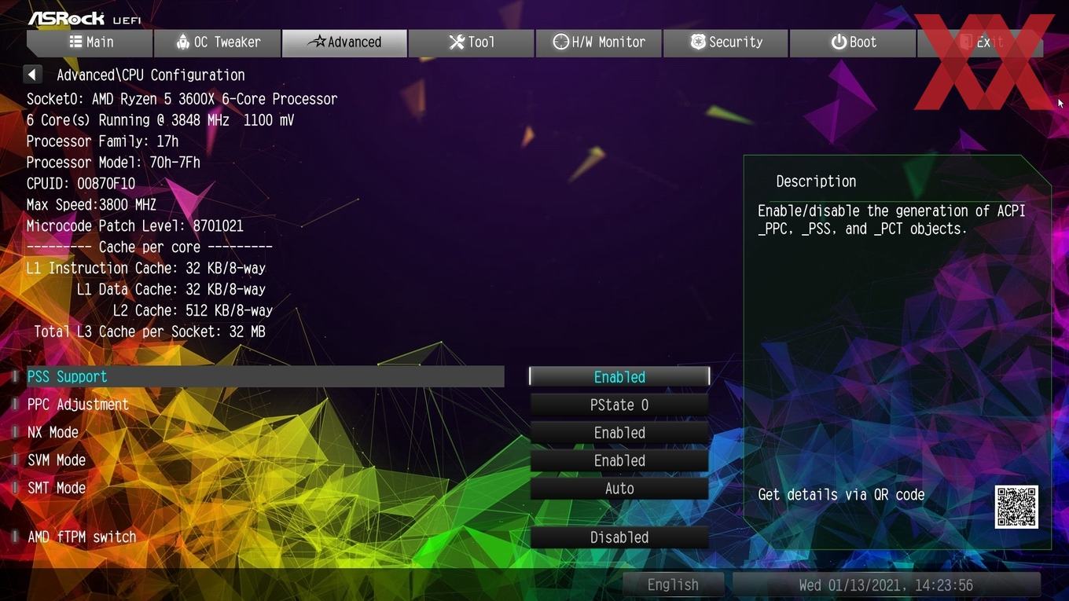Click the Get details via QR code text
Screen dimensions: 1069x601
tap(841, 495)
